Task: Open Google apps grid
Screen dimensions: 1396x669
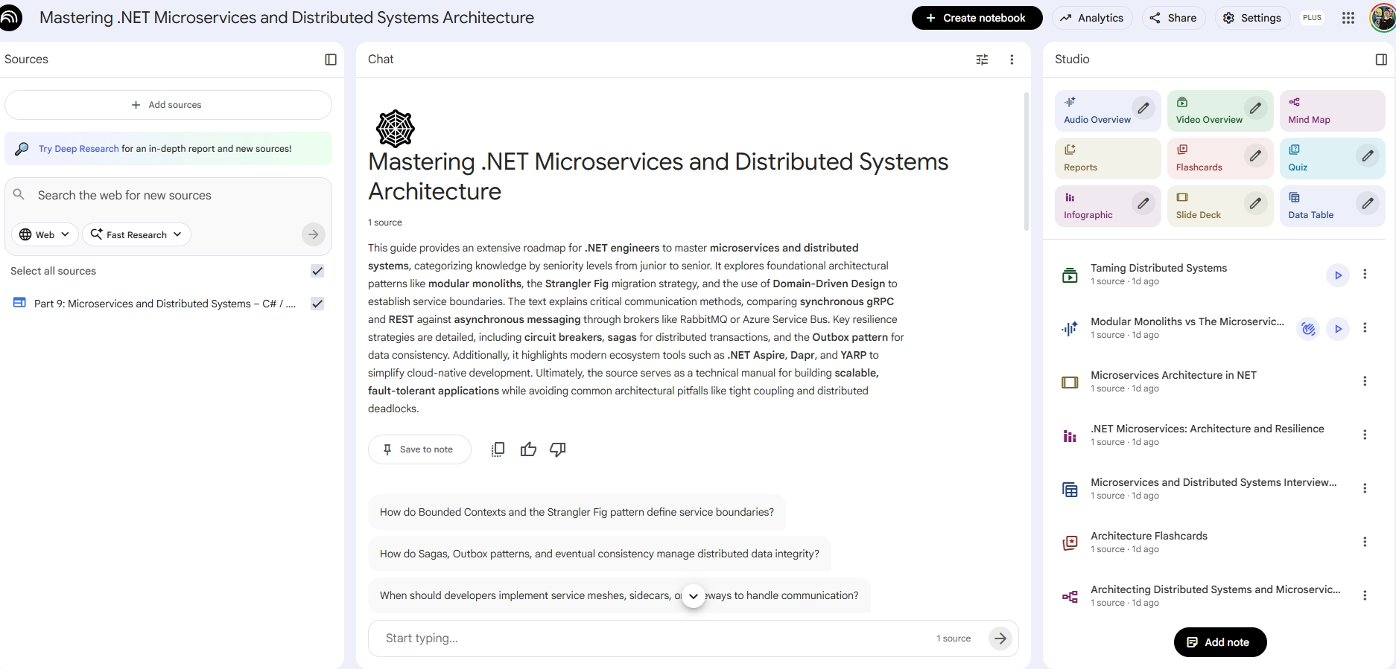Action: click(x=1348, y=18)
